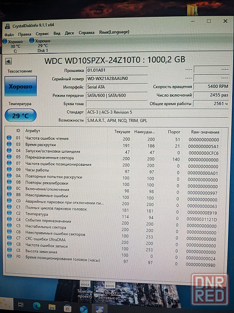Open the Диск menu
The width and height of the screenshot is (234, 313).
(69, 33)
